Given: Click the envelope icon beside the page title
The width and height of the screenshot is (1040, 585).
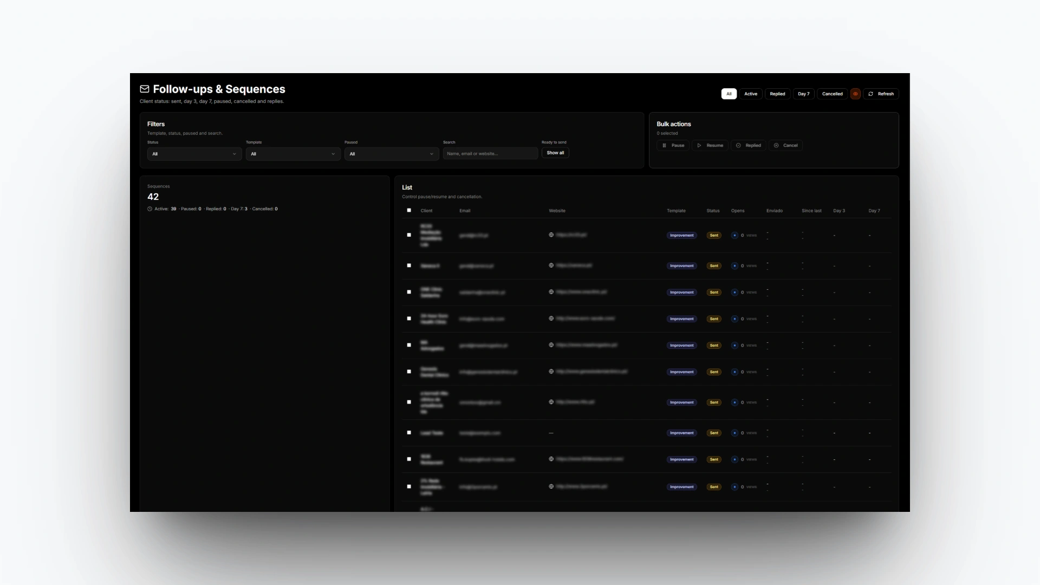Looking at the screenshot, I should pyautogui.click(x=145, y=89).
